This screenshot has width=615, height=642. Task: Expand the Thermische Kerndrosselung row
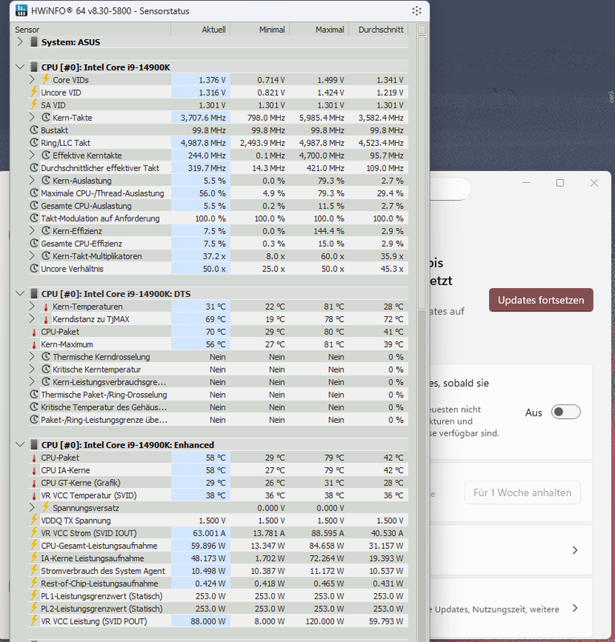33,356
